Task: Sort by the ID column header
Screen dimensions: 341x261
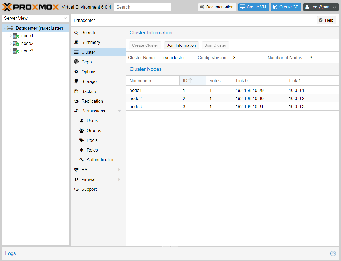Action: [x=193, y=81]
